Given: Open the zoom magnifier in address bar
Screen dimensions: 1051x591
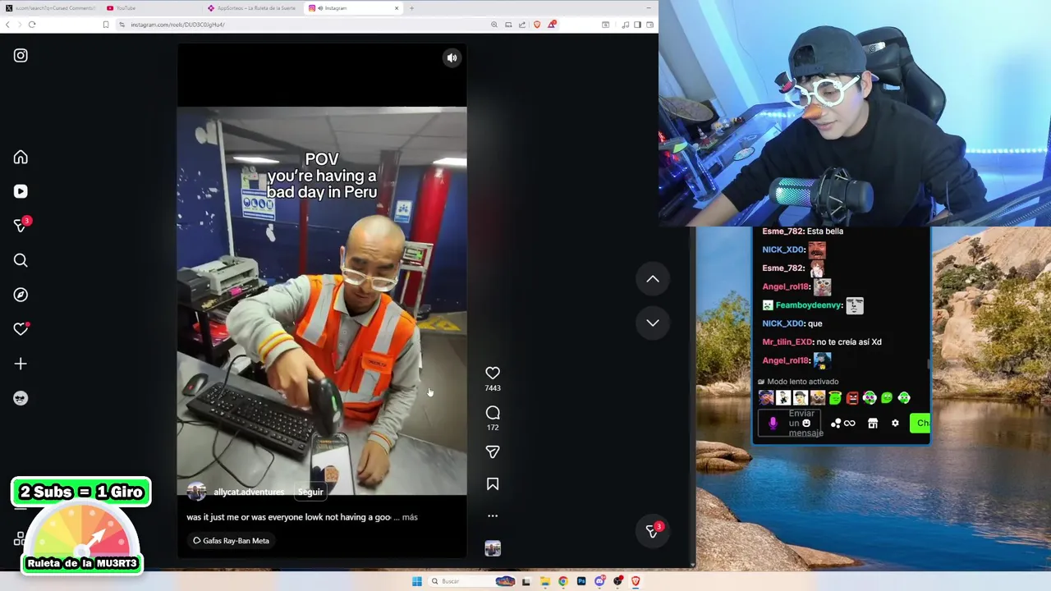Looking at the screenshot, I should (x=494, y=25).
